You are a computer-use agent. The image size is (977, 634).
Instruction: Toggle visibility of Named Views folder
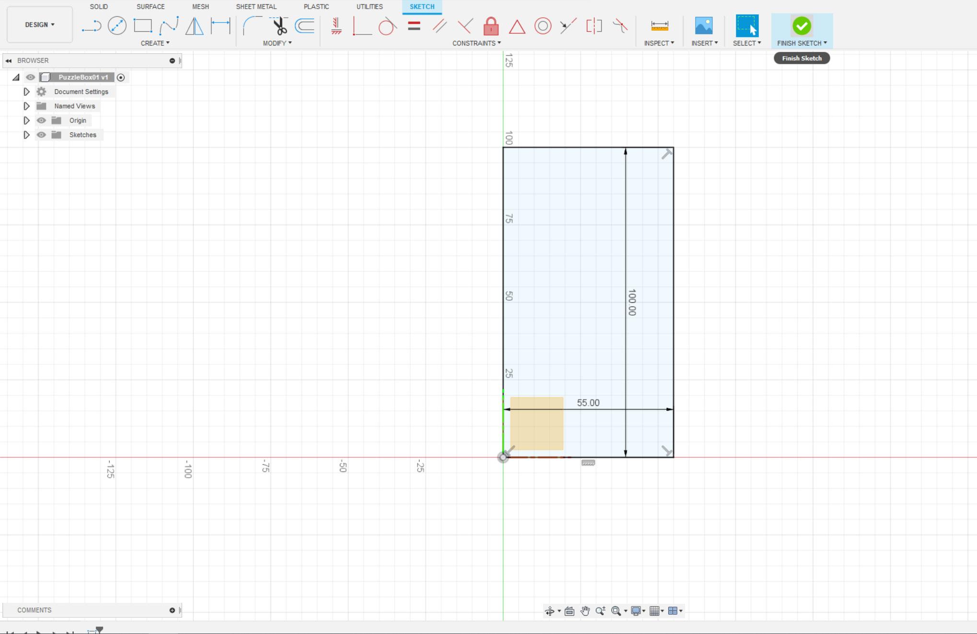tap(41, 106)
